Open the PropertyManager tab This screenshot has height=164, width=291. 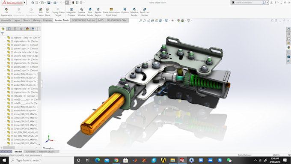[9, 29]
